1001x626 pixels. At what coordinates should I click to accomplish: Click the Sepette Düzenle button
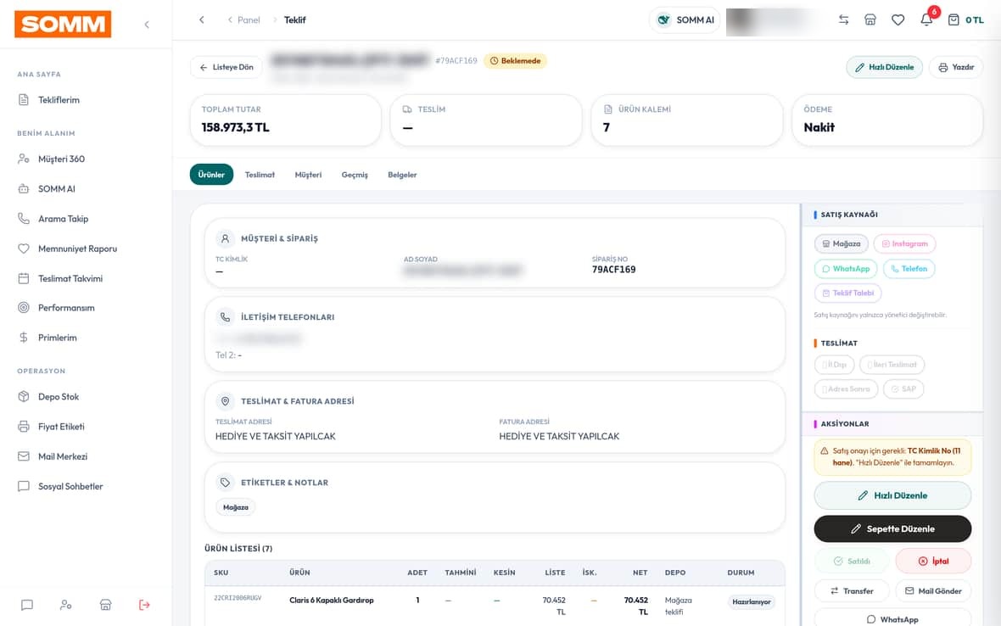tap(892, 529)
